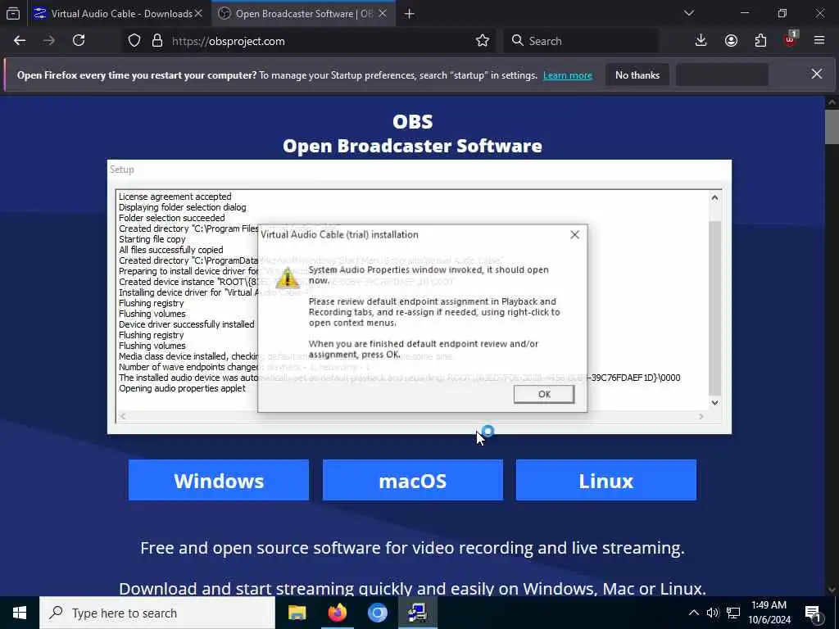This screenshot has height=629, width=839.
Task: Select 'All files successfully copied' log line
Action: tap(170, 250)
